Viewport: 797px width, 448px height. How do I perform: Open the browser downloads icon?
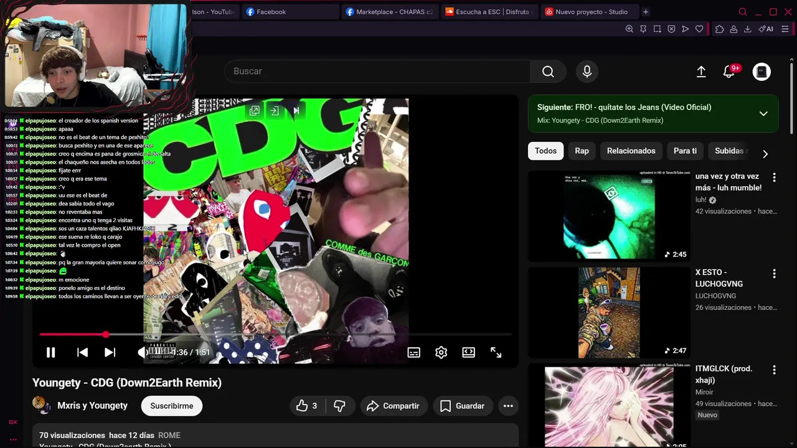point(748,29)
